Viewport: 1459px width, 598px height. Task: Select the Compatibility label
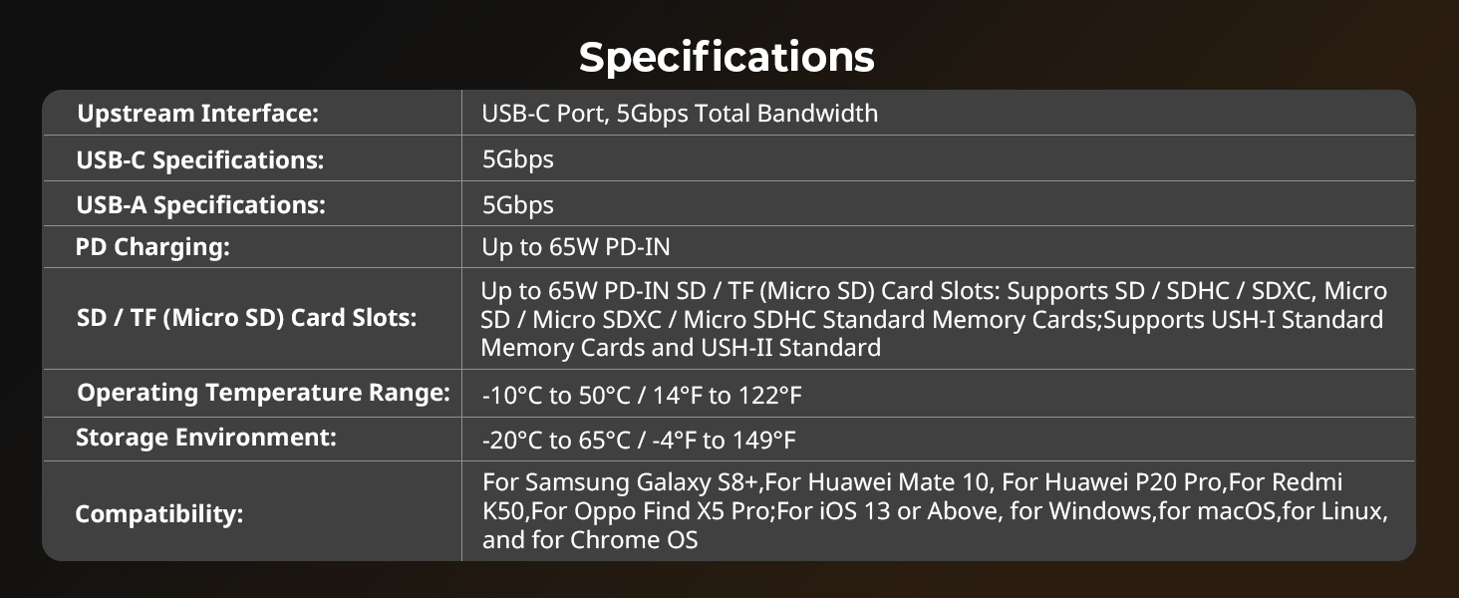159,515
